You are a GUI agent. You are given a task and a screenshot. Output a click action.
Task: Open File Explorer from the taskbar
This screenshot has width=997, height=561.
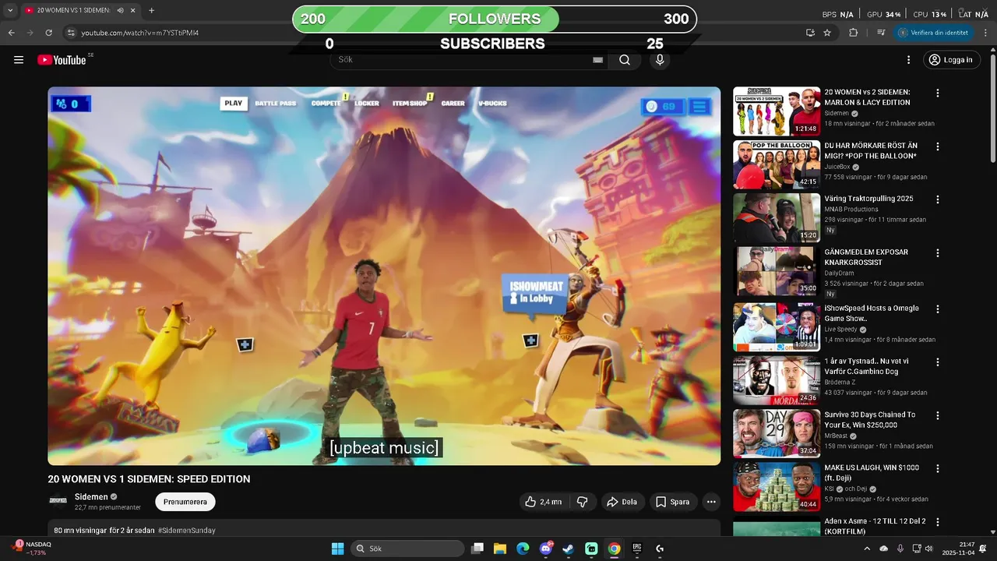(x=500, y=549)
